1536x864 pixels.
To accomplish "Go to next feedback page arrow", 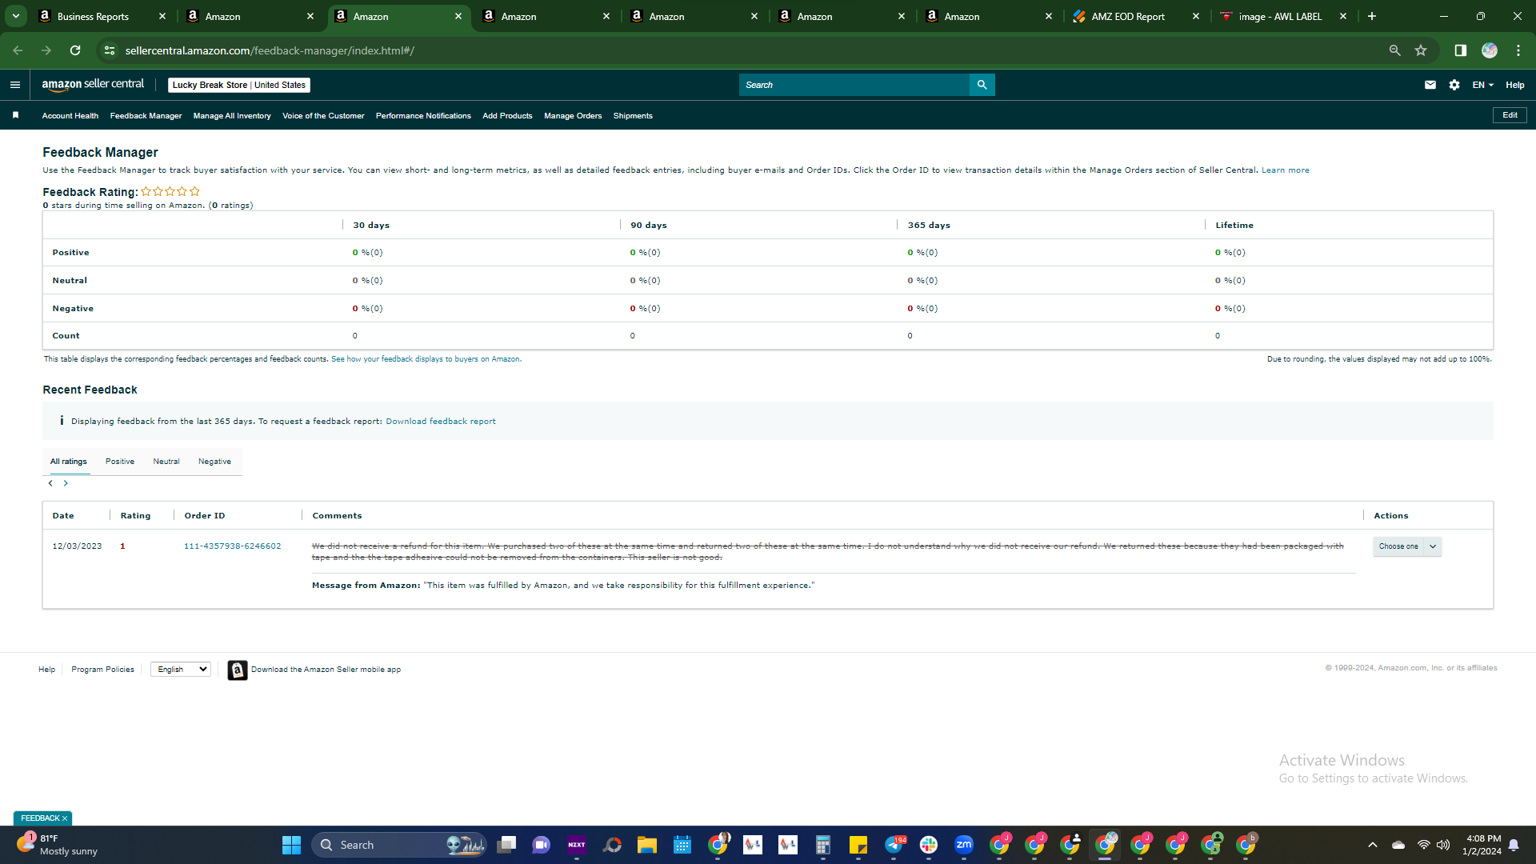I will tap(66, 483).
